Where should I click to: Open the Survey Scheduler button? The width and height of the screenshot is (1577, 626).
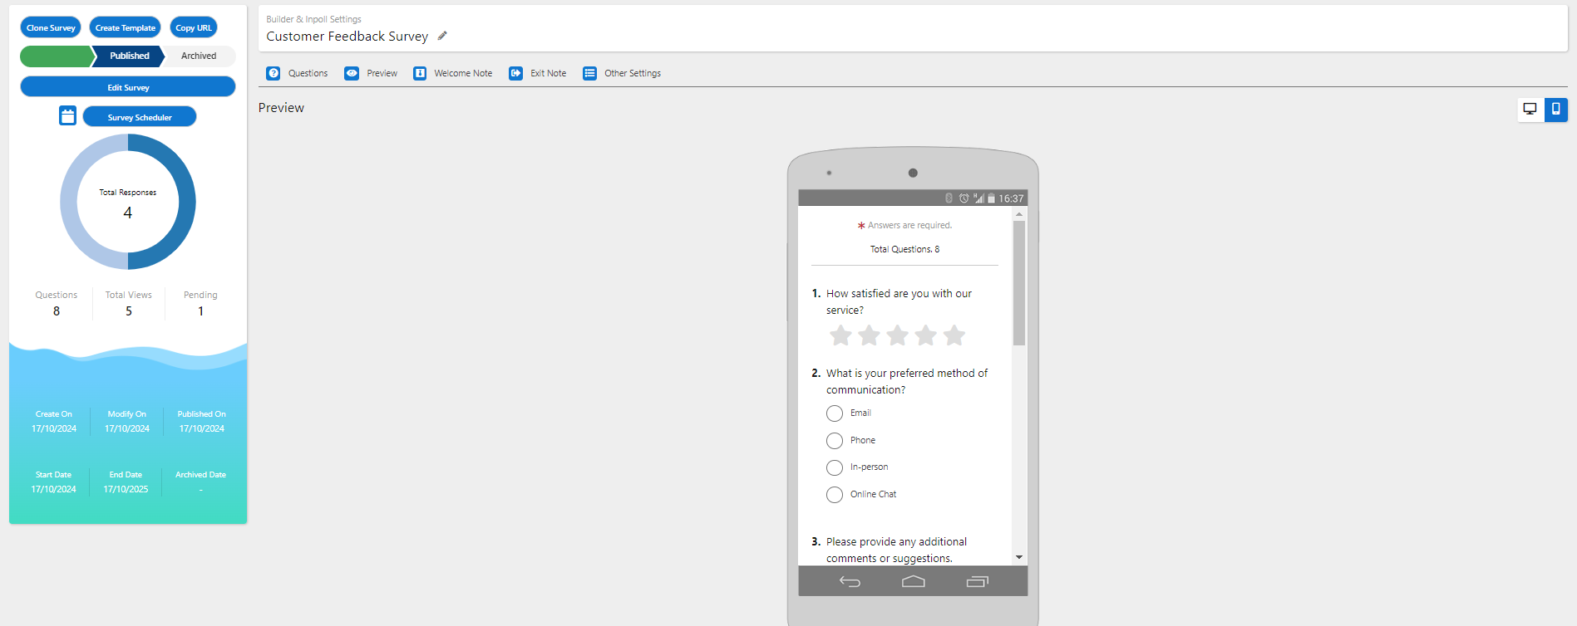coord(140,117)
